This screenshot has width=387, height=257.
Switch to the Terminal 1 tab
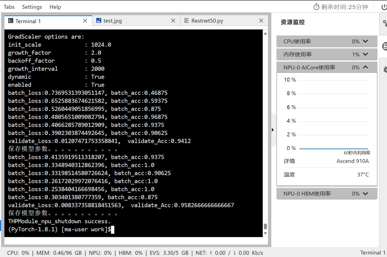click(48, 21)
